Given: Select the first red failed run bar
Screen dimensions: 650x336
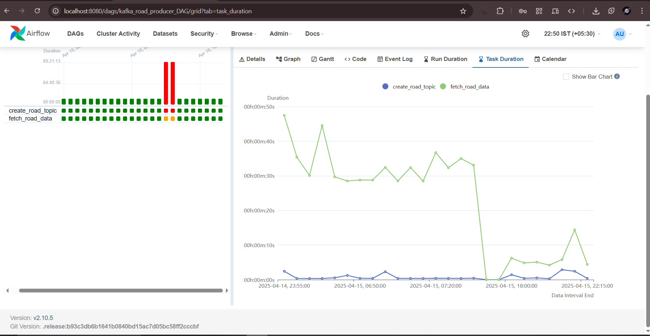Looking at the screenshot, I should click(166, 83).
